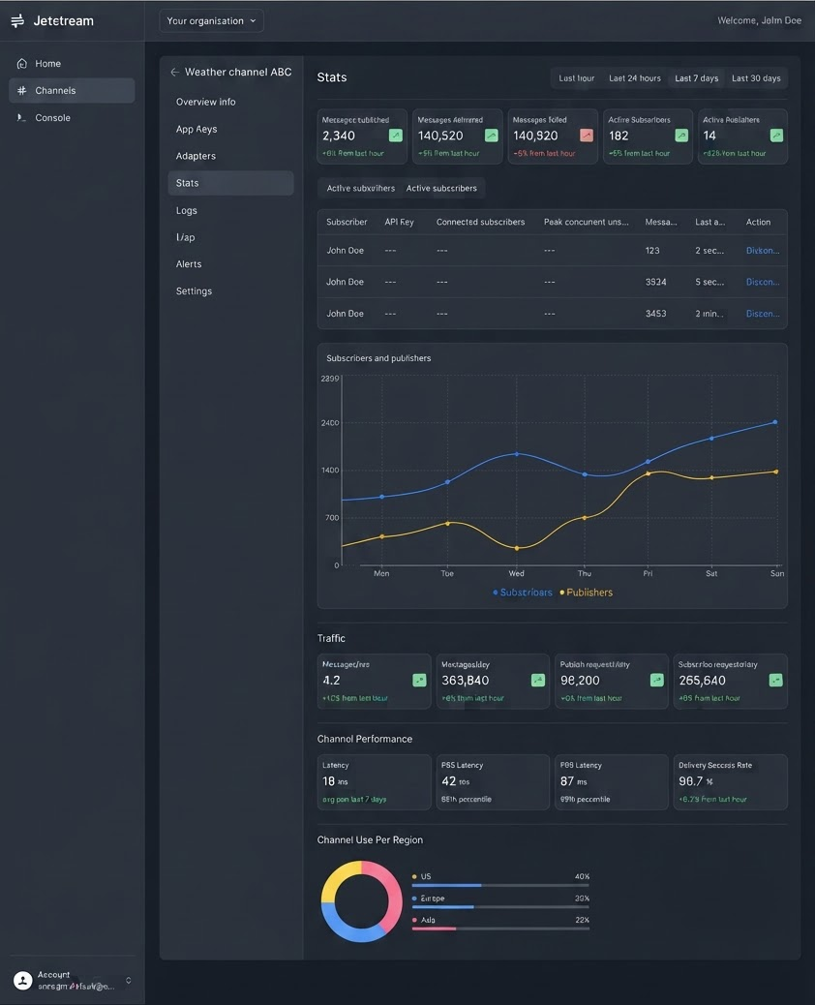
Task: Open App Keys section
Action: tap(230, 129)
